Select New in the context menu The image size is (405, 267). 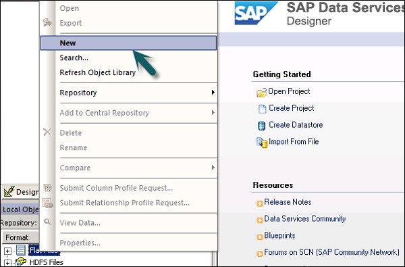click(128, 43)
